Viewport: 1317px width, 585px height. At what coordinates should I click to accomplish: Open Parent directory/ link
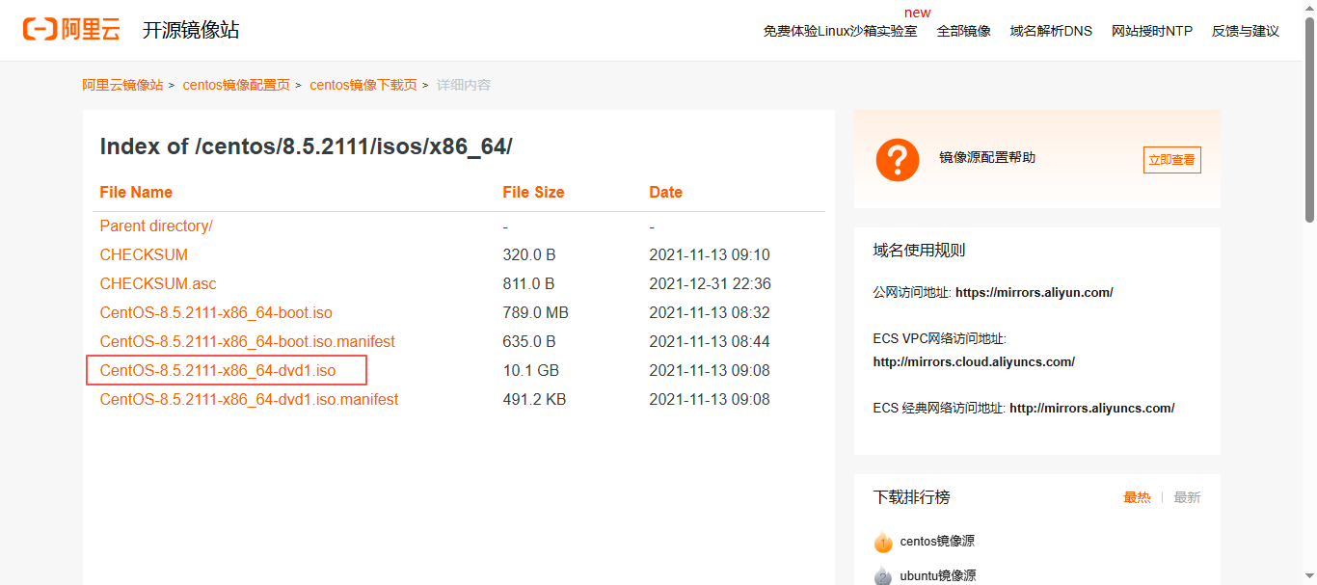coord(156,226)
